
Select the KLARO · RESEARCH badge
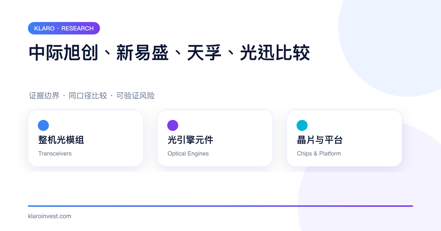click(x=64, y=28)
